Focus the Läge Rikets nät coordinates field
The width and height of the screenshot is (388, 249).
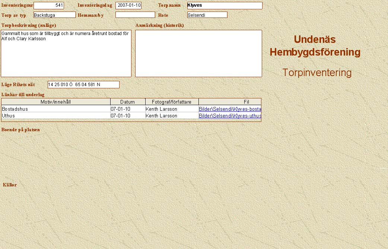click(83, 85)
